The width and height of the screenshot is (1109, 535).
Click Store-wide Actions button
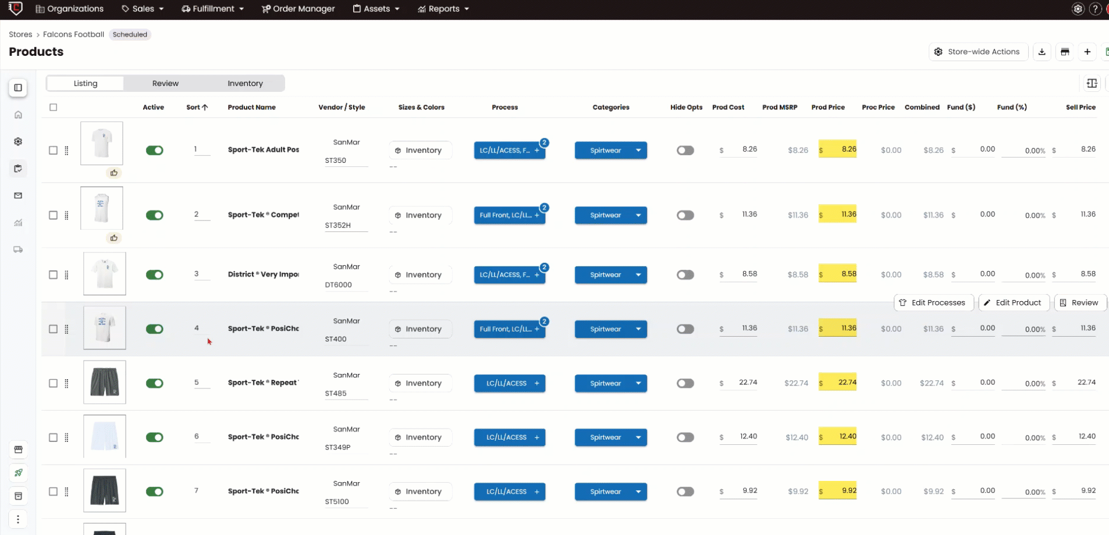pos(978,52)
